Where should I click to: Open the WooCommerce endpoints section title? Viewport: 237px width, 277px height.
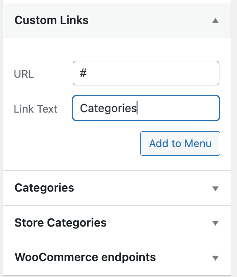[x=85, y=257]
